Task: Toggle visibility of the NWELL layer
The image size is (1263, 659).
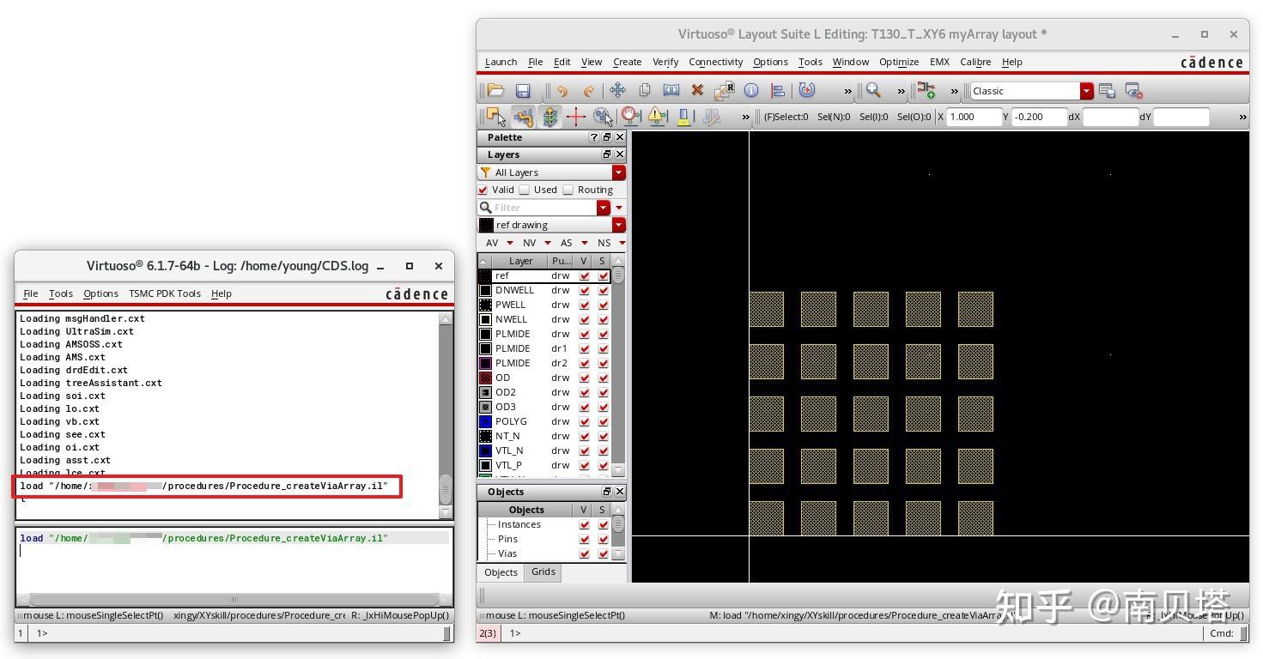Action: 585,319
